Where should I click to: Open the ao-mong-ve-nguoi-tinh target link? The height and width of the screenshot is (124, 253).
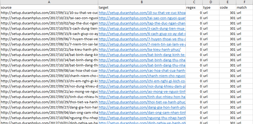[142, 91]
